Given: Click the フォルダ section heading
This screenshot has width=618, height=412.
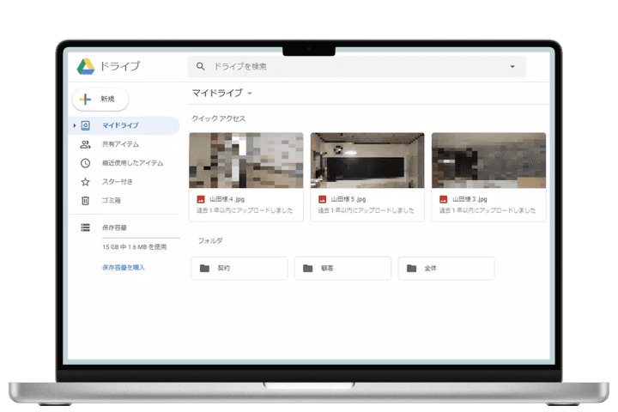Looking at the screenshot, I should [210, 240].
